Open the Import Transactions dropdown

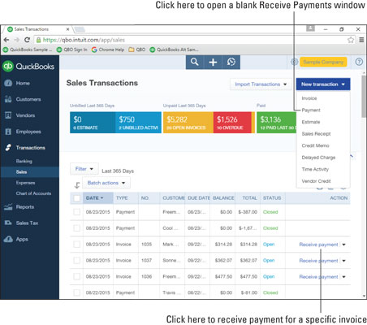click(x=261, y=84)
